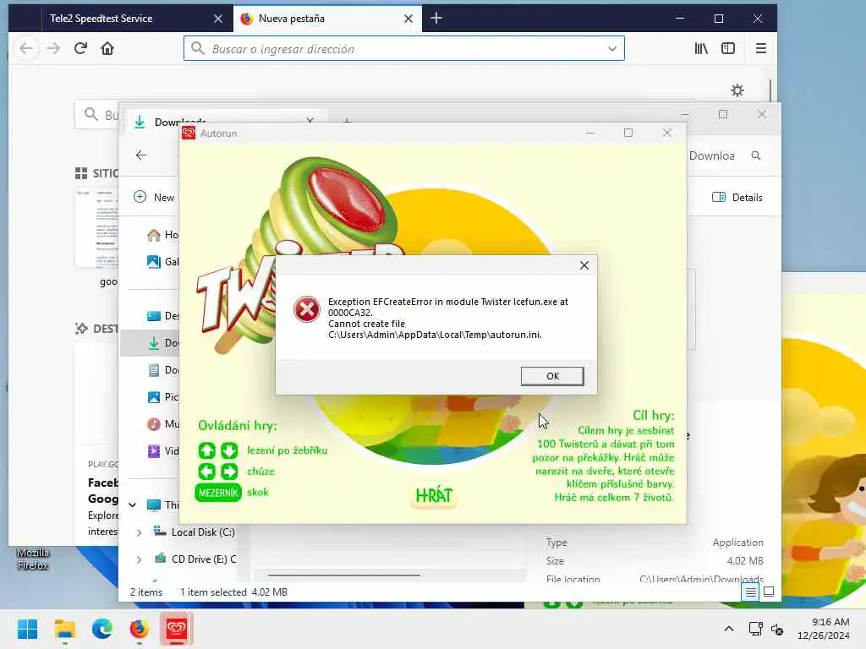Launch Microsoft Edge from taskbar

101,629
